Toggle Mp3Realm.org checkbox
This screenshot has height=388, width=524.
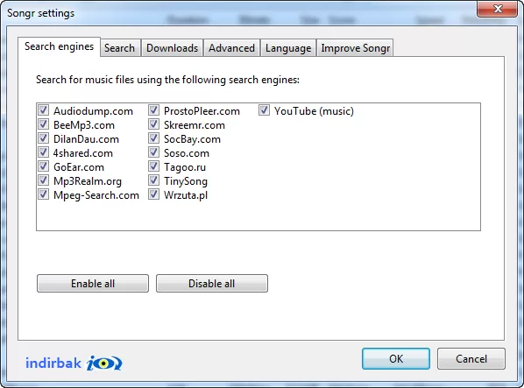[x=43, y=180]
